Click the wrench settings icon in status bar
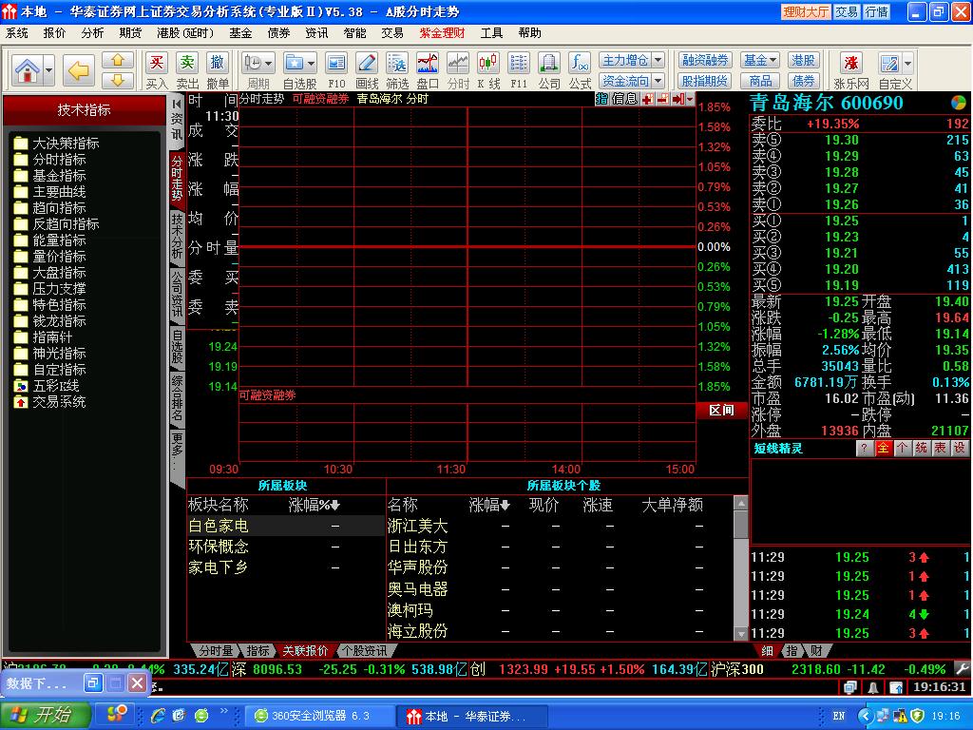Viewport: 973px width, 730px height. 963,669
